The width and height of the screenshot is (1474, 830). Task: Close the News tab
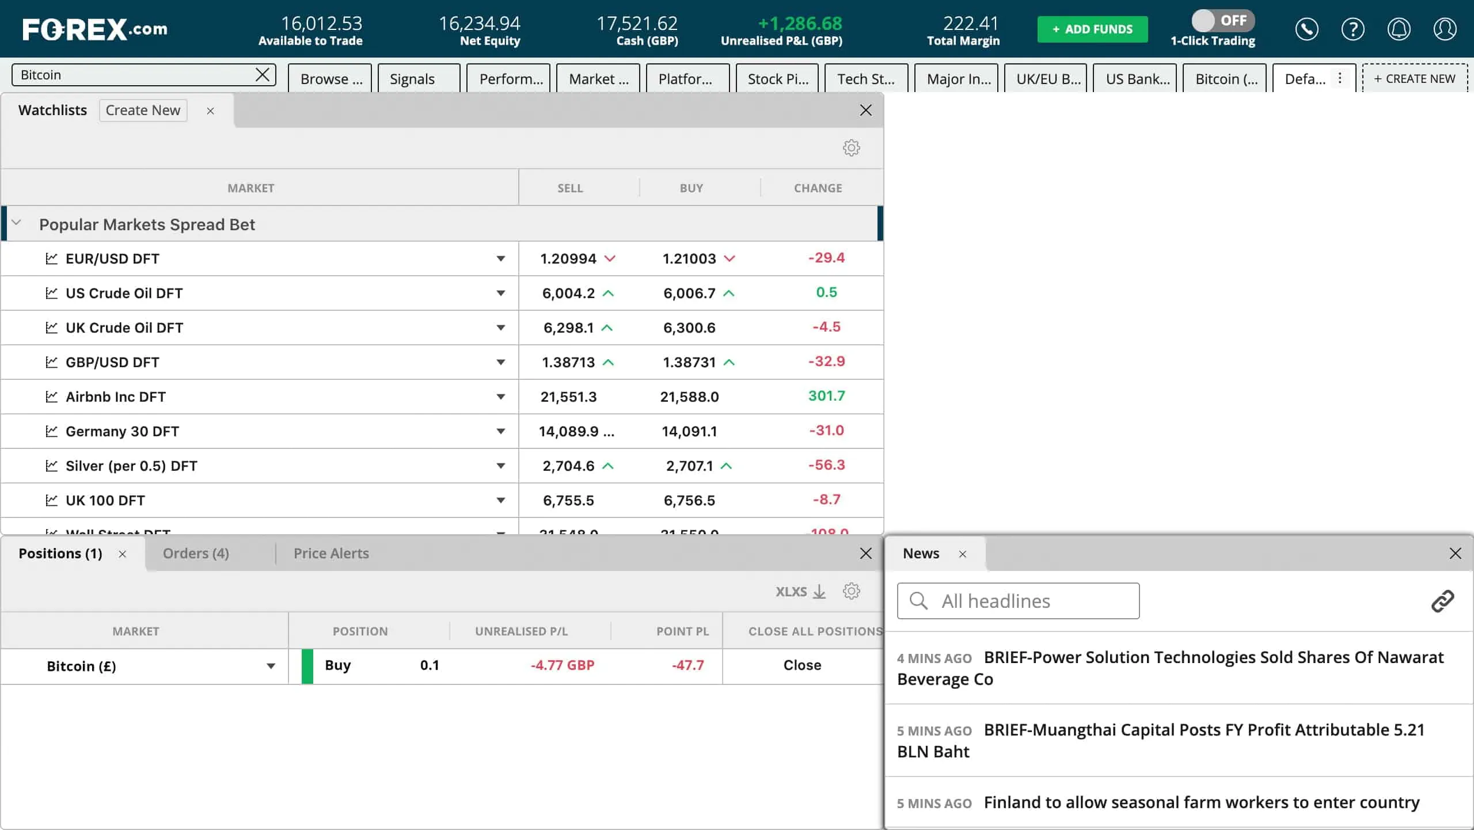click(962, 554)
